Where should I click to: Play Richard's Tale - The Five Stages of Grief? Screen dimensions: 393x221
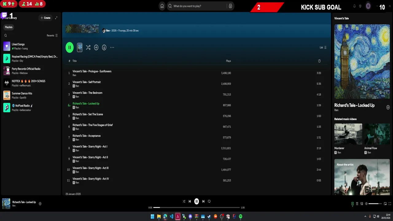(x=196, y=127)
